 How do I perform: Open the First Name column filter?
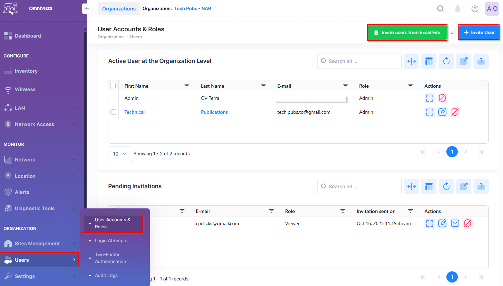pyautogui.click(x=187, y=86)
